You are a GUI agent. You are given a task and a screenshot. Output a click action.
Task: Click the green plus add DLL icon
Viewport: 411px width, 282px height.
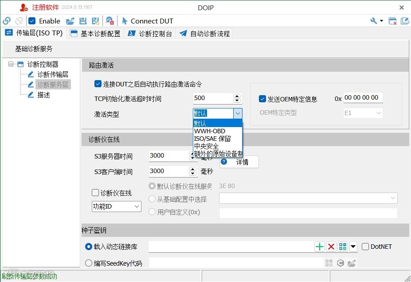pyautogui.click(x=320, y=247)
